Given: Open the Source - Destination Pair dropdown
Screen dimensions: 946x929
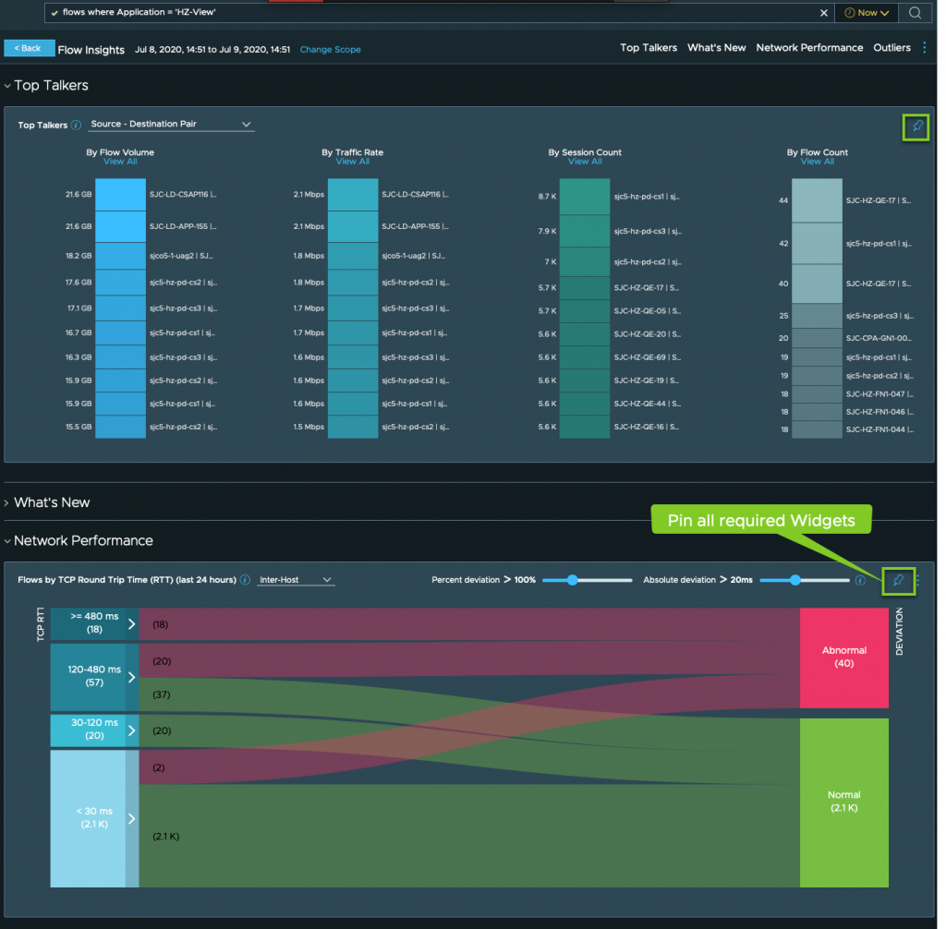Looking at the screenshot, I should pyautogui.click(x=171, y=125).
